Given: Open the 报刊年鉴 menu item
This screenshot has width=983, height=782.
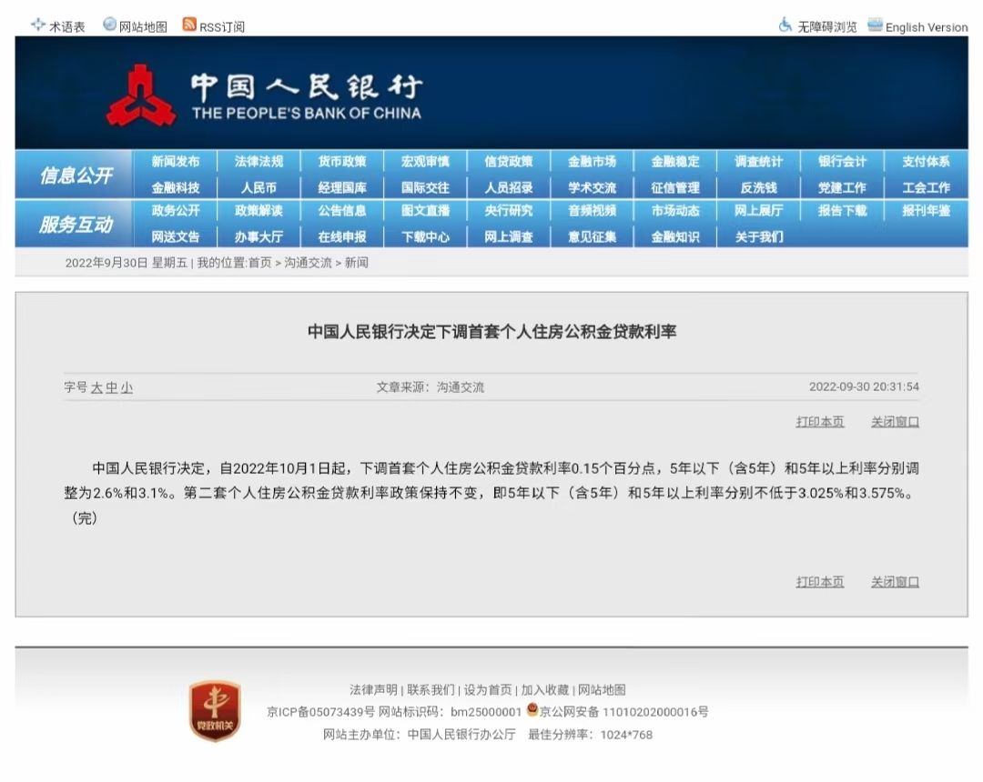Looking at the screenshot, I should coord(926,210).
